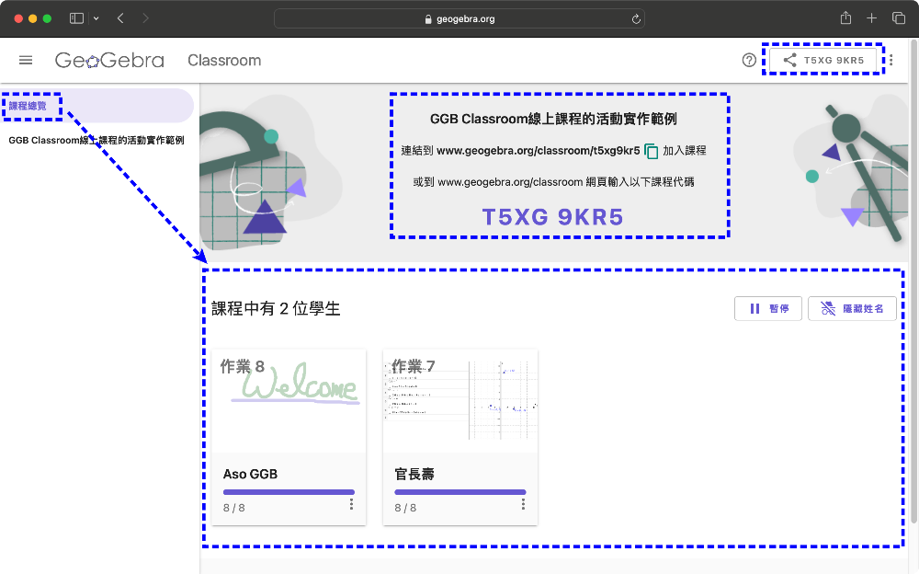Open Aso GGB student card thumbnail
This screenshot has height=574, width=919.
point(289,401)
